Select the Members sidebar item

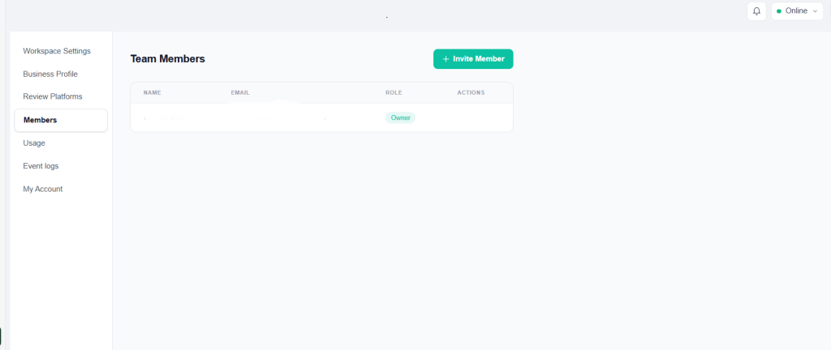tap(61, 120)
